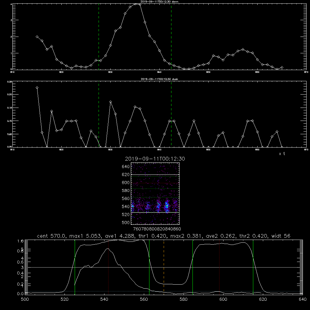Click the green solid line near 585 in bottom plot
The image size is (310, 310).
(x=193, y=267)
